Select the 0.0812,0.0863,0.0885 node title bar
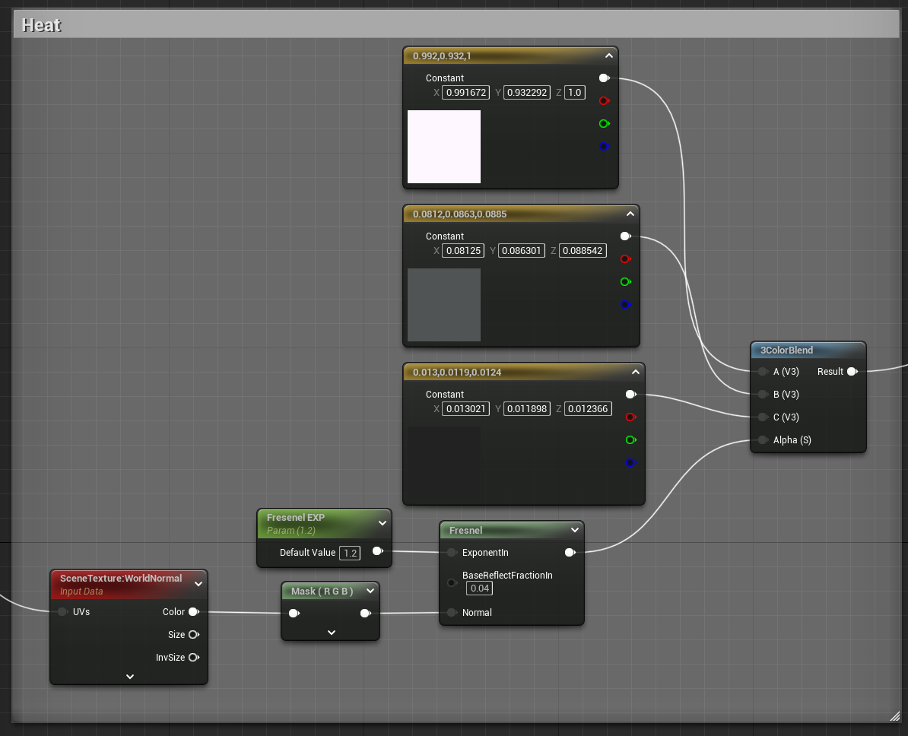 click(x=521, y=214)
